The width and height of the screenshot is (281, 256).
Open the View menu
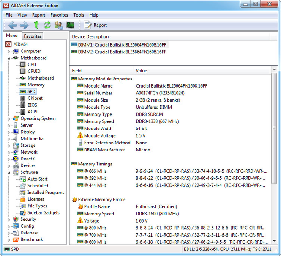[x=22, y=15]
